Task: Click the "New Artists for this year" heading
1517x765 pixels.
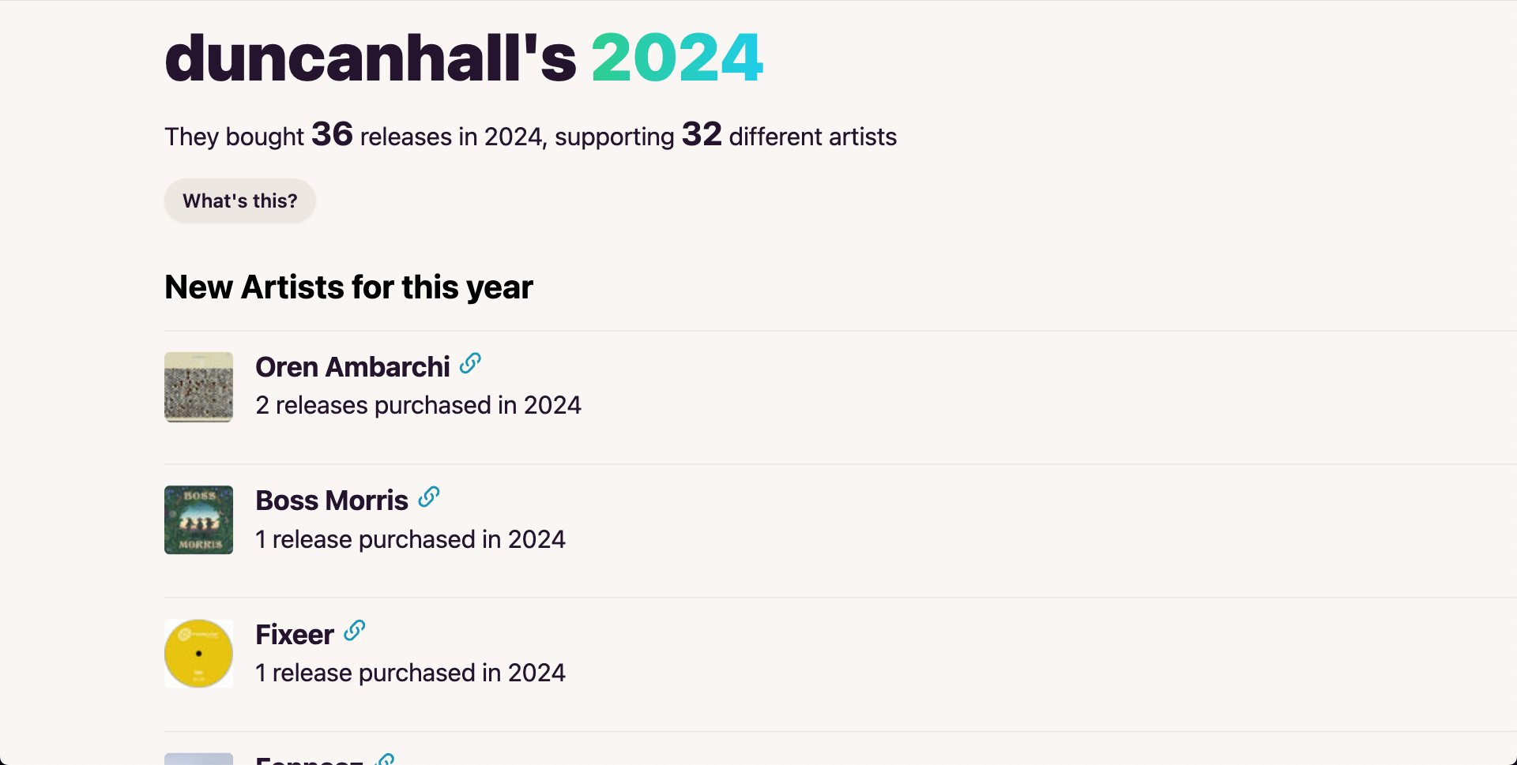Action: pos(348,287)
